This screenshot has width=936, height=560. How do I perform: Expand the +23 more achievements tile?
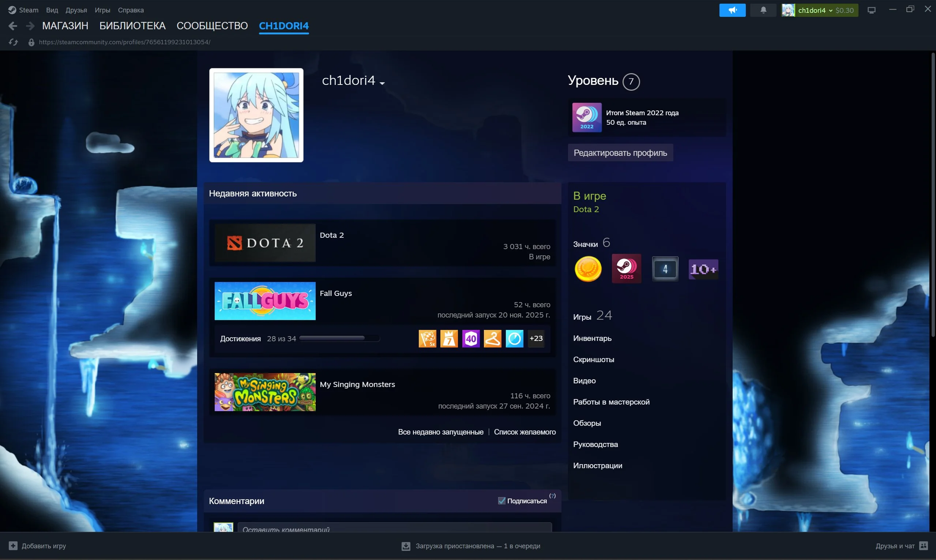pyautogui.click(x=536, y=338)
